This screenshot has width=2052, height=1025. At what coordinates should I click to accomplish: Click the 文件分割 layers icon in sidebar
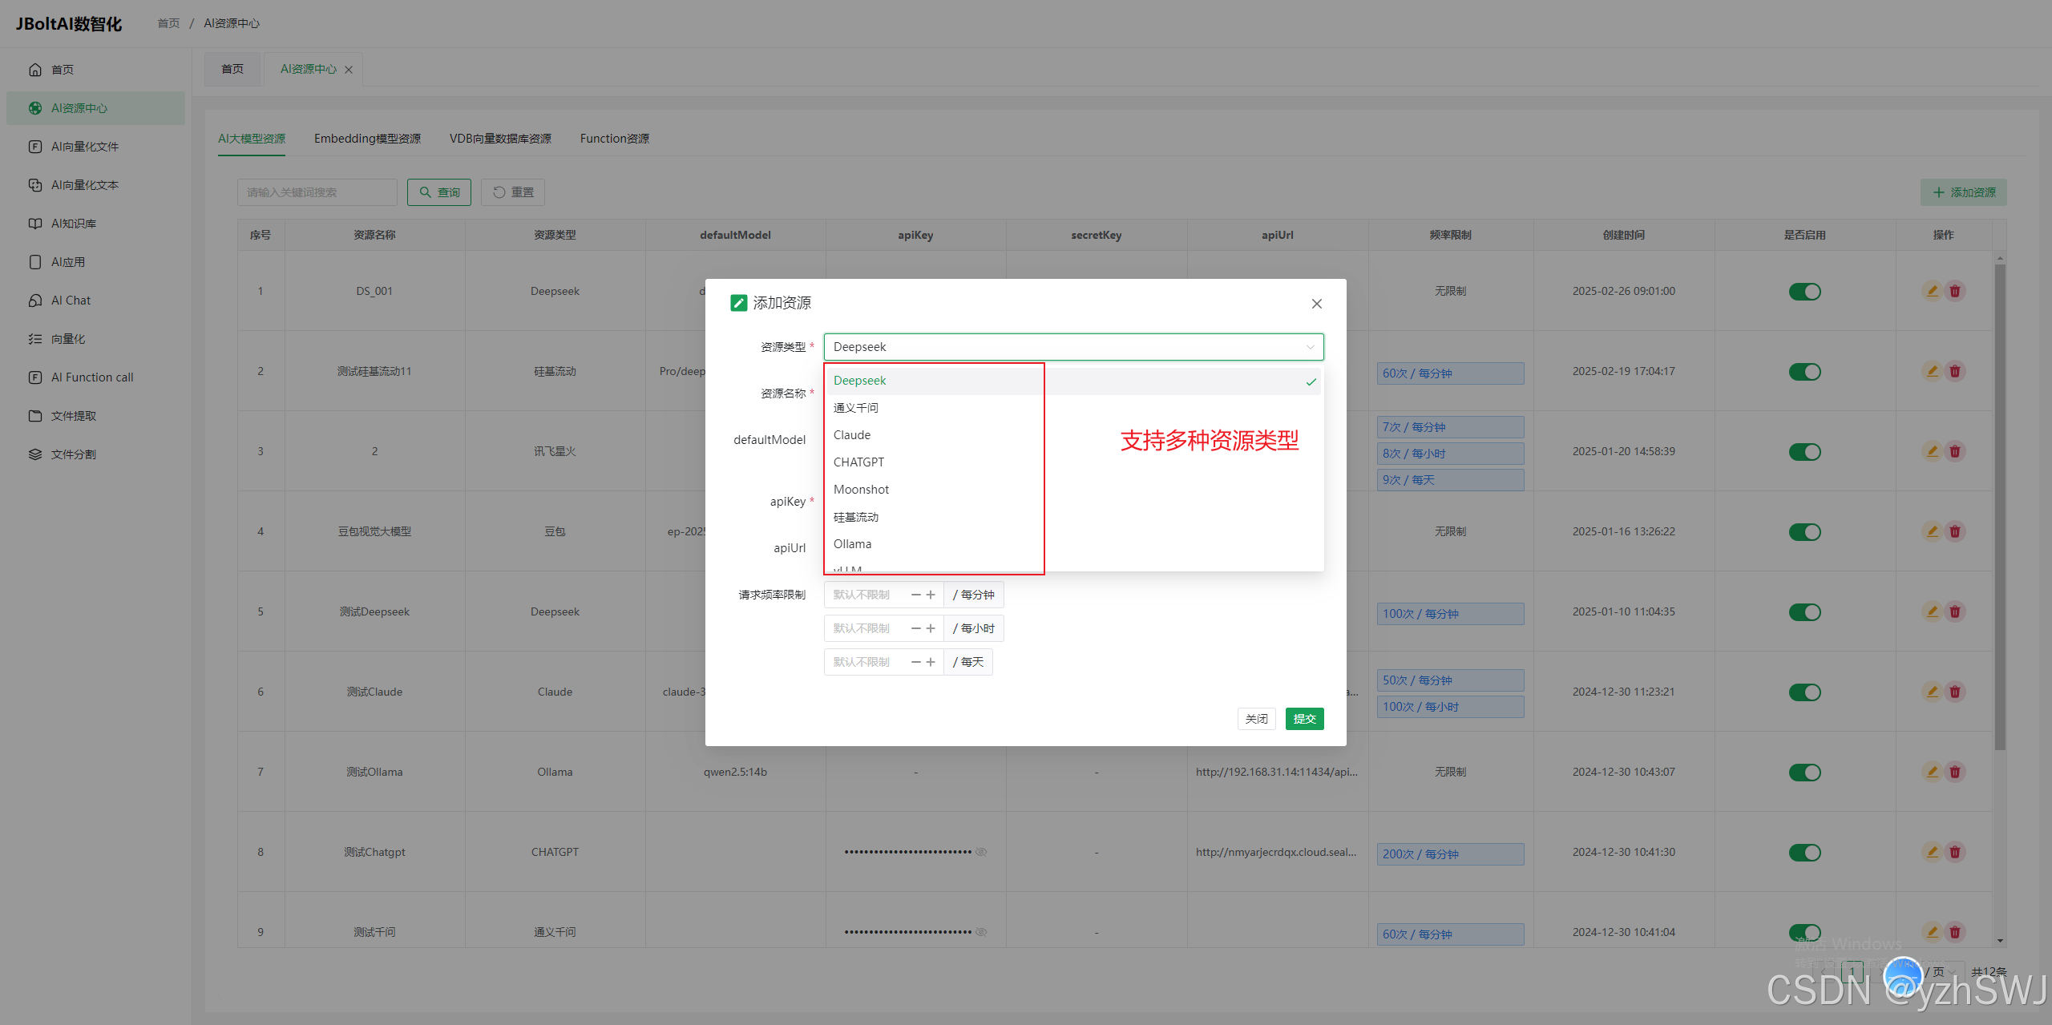coord(35,454)
